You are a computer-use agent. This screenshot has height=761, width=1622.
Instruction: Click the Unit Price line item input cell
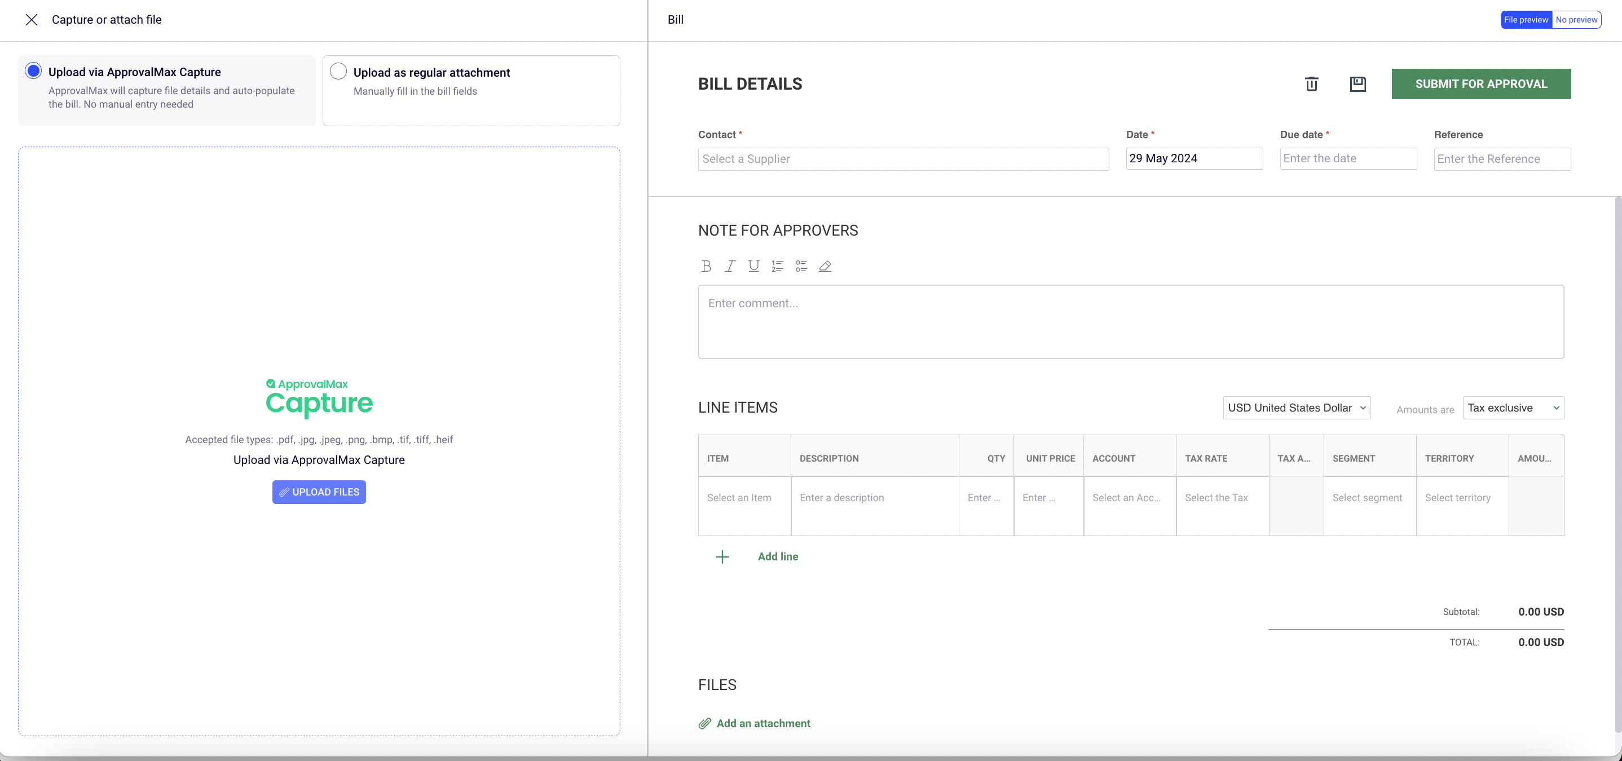[x=1048, y=506]
